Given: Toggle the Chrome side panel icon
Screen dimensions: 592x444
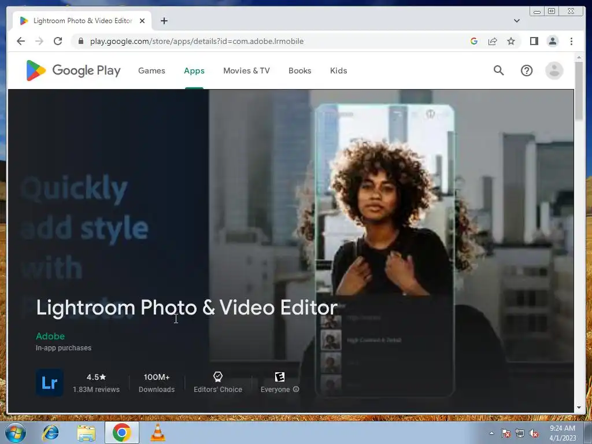Looking at the screenshot, I should 534,41.
